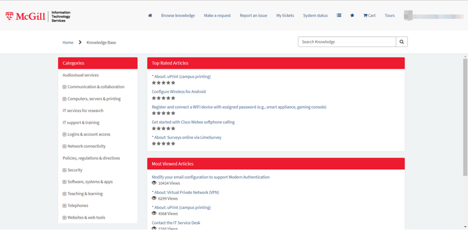The image size is (468, 230).
Task: Go to the home page icon
Action: [x=150, y=15]
